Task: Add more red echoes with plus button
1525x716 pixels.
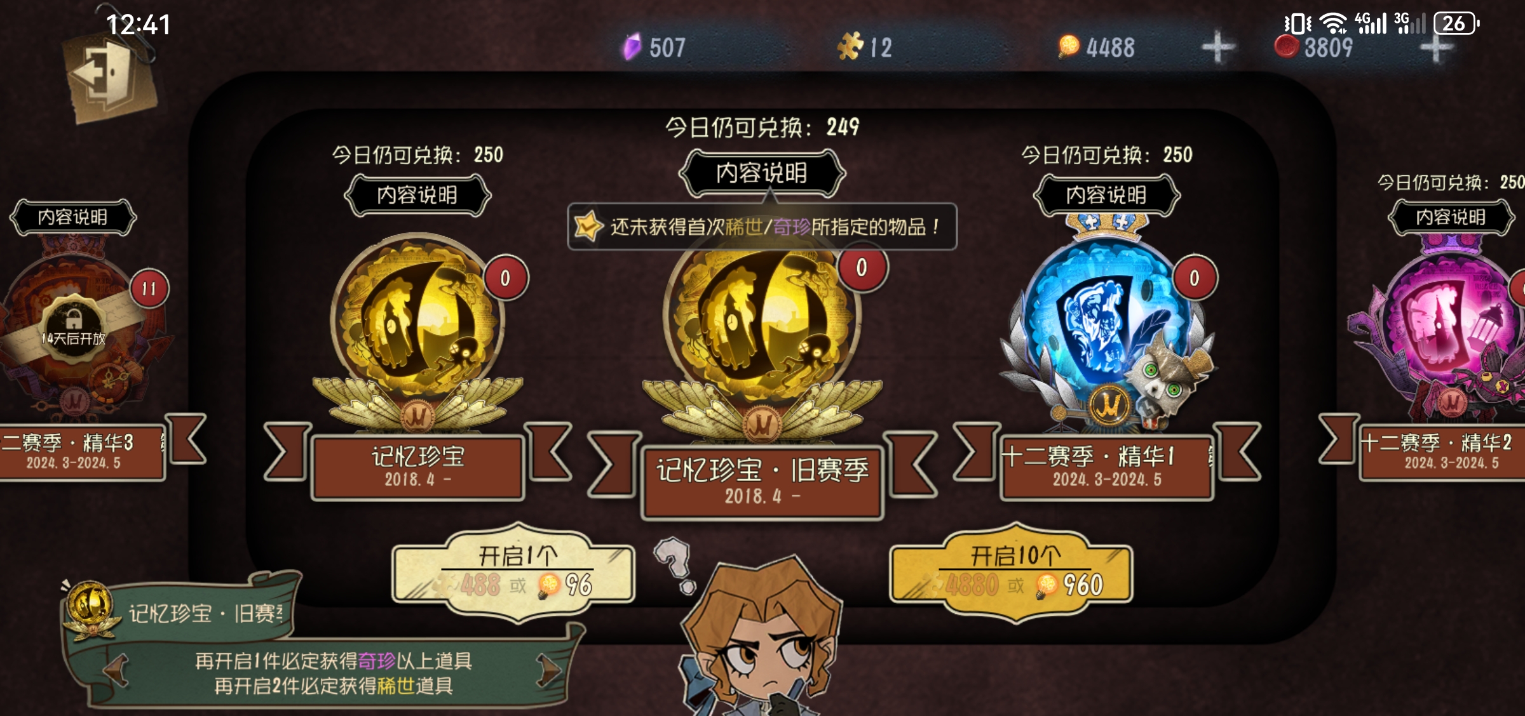Action: coord(1436,48)
